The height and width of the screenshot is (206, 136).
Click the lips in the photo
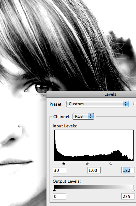click(16, 162)
